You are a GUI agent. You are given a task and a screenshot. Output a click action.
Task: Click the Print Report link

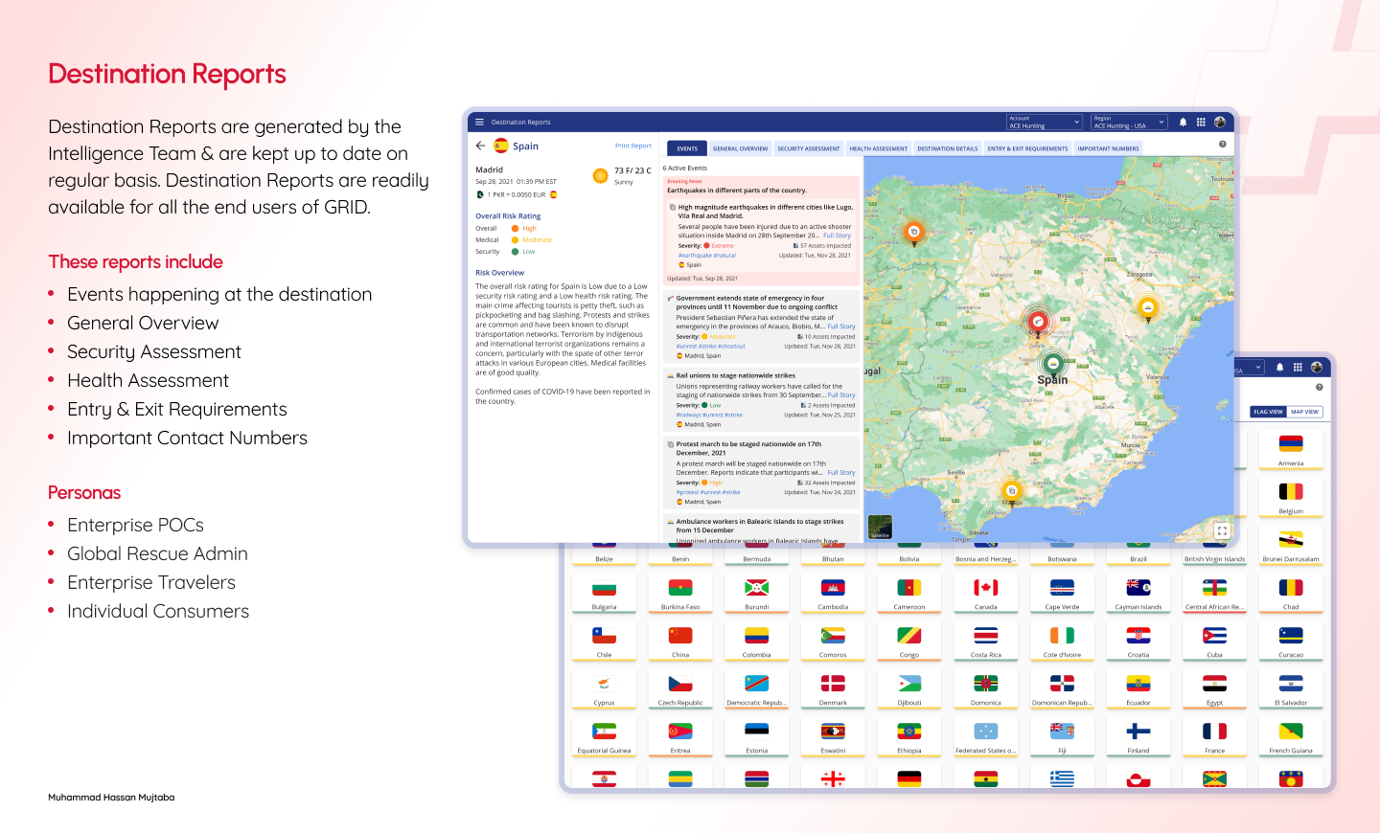click(632, 146)
